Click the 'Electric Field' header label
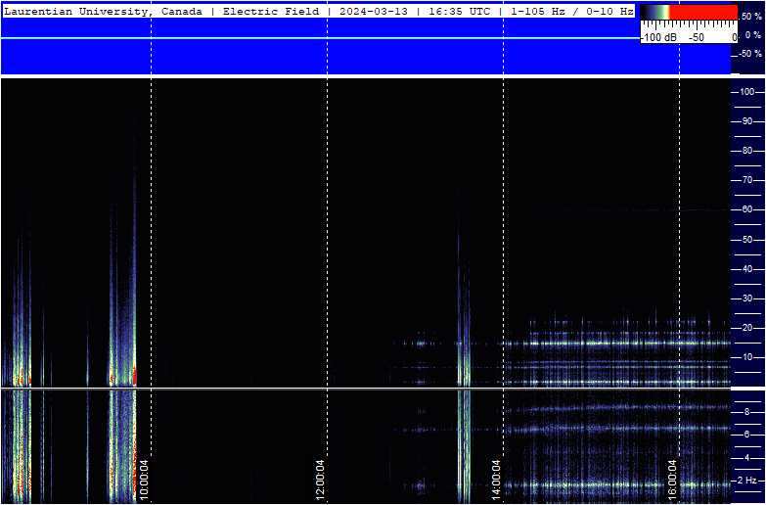The height and width of the screenshot is (505, 766). click(271, 11)
